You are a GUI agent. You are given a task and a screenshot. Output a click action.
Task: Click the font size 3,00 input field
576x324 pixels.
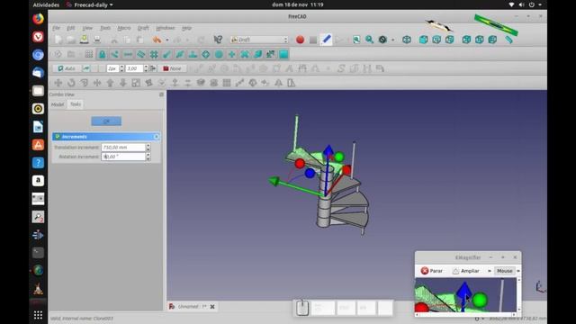134,68
